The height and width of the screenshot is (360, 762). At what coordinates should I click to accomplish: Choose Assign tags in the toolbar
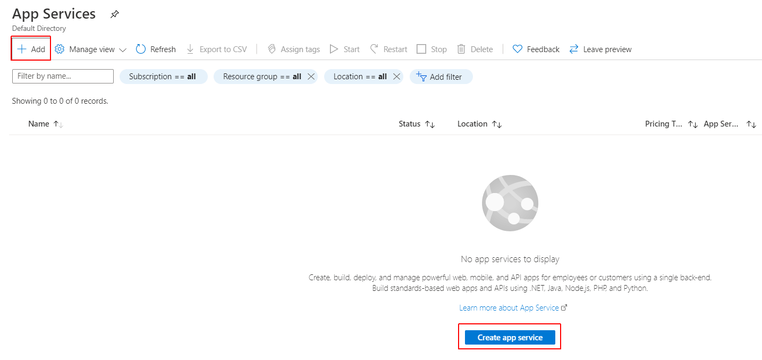[294, 49]
